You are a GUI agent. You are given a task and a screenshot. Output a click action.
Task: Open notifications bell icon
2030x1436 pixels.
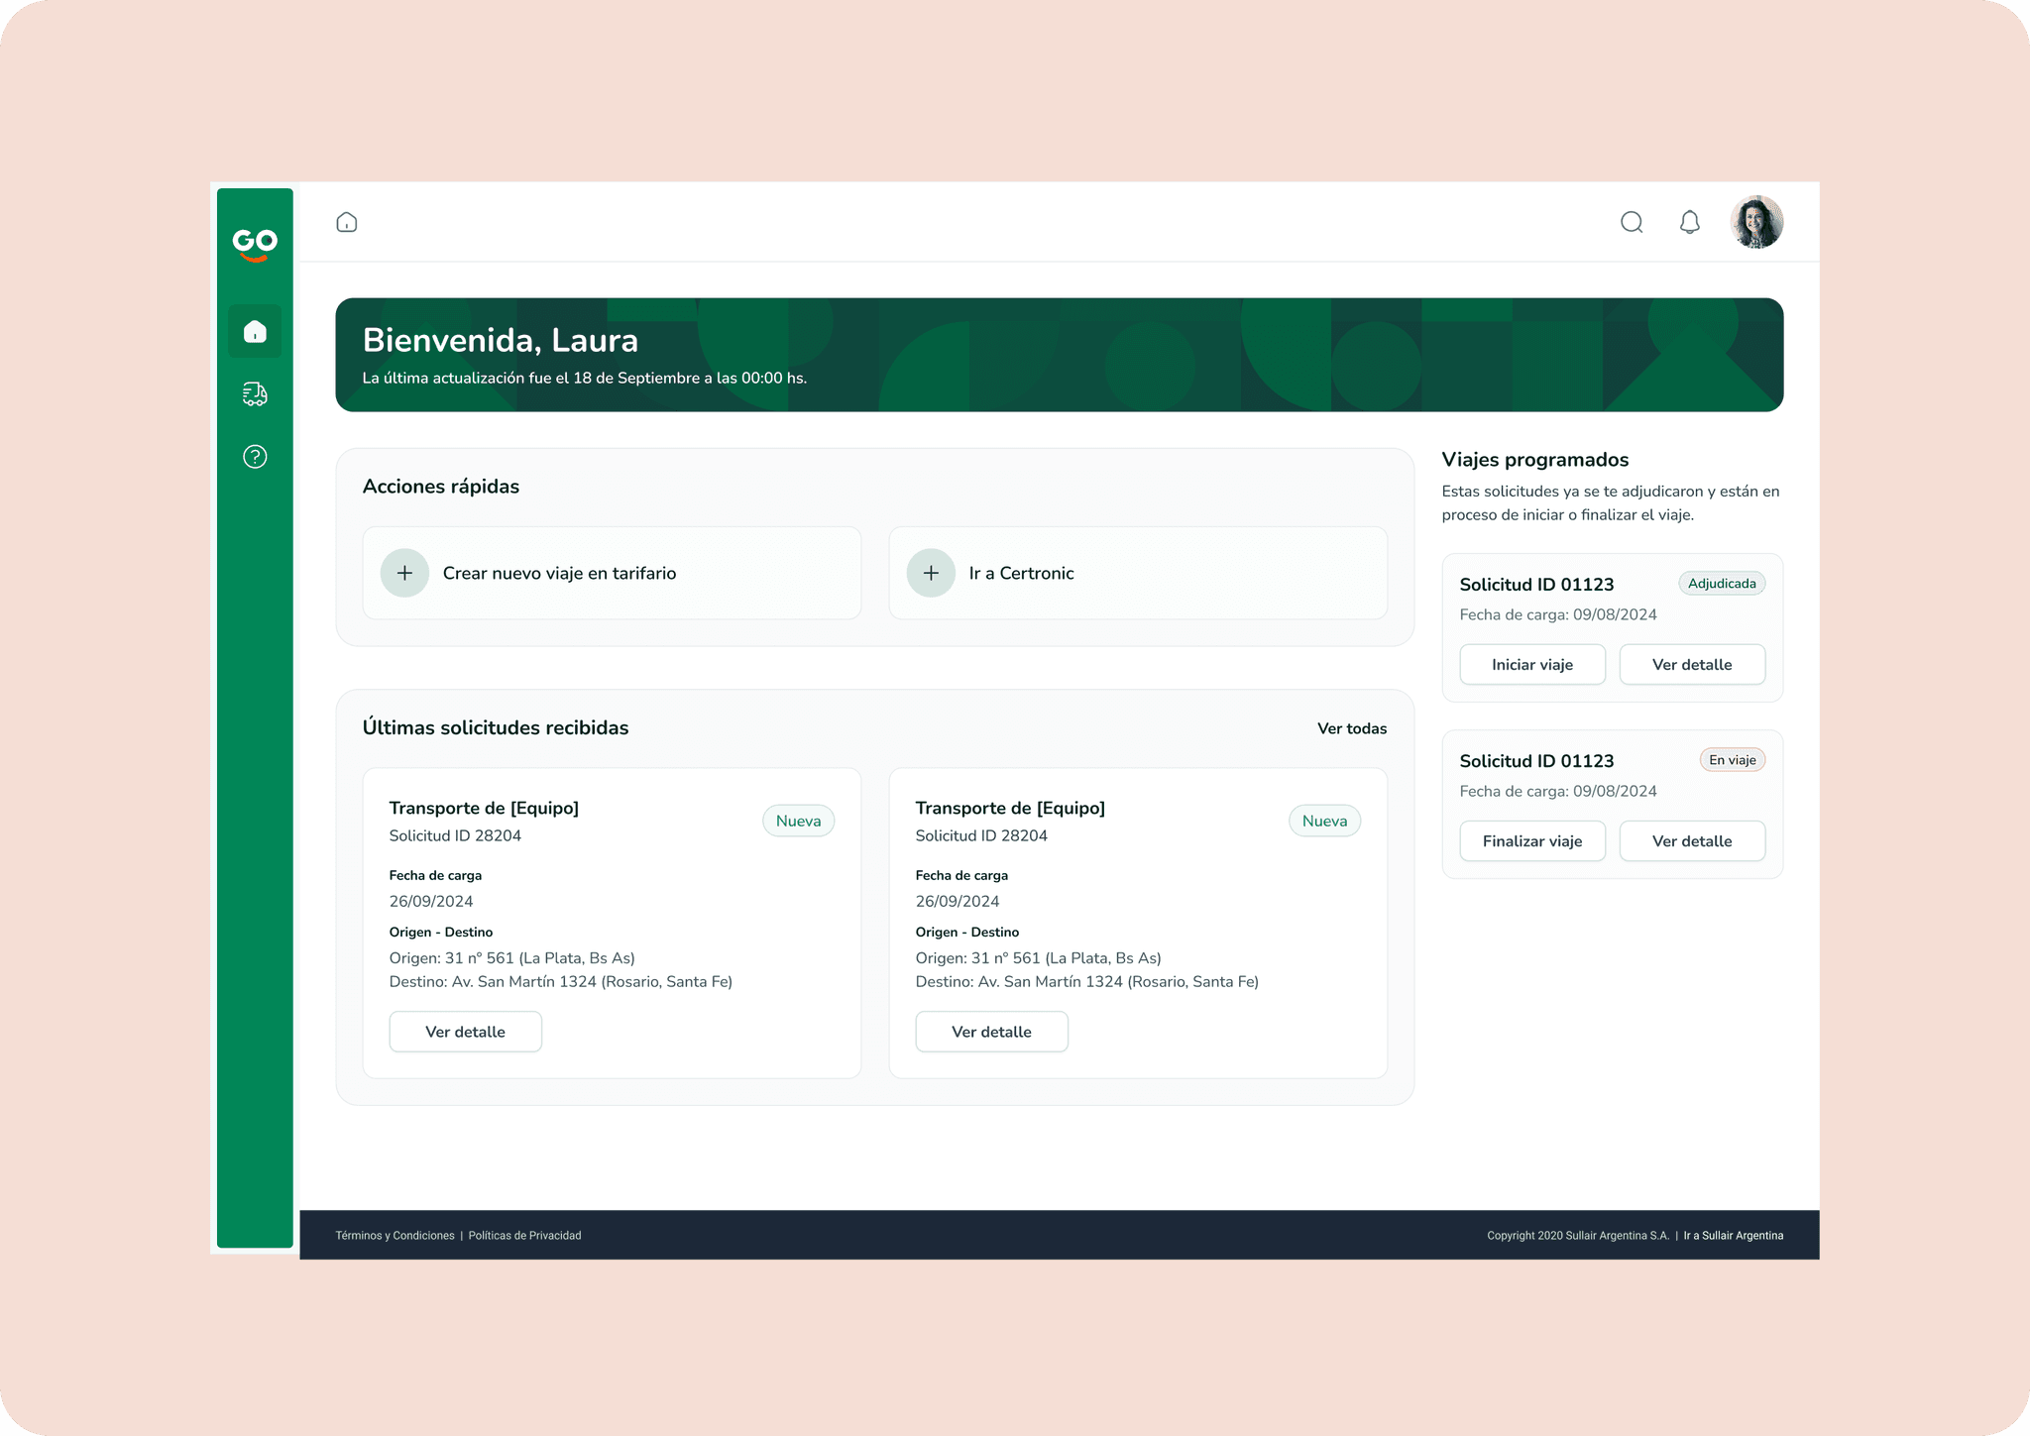(1690, 222)
